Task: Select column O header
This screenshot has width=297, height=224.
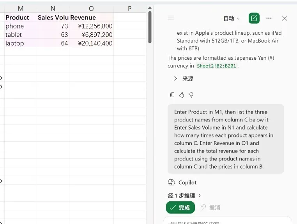Action: [x=91, y=8]
